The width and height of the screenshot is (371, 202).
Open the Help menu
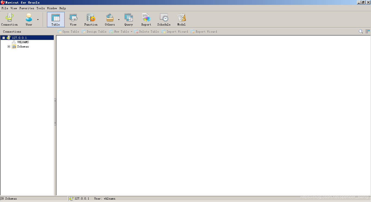62,8
